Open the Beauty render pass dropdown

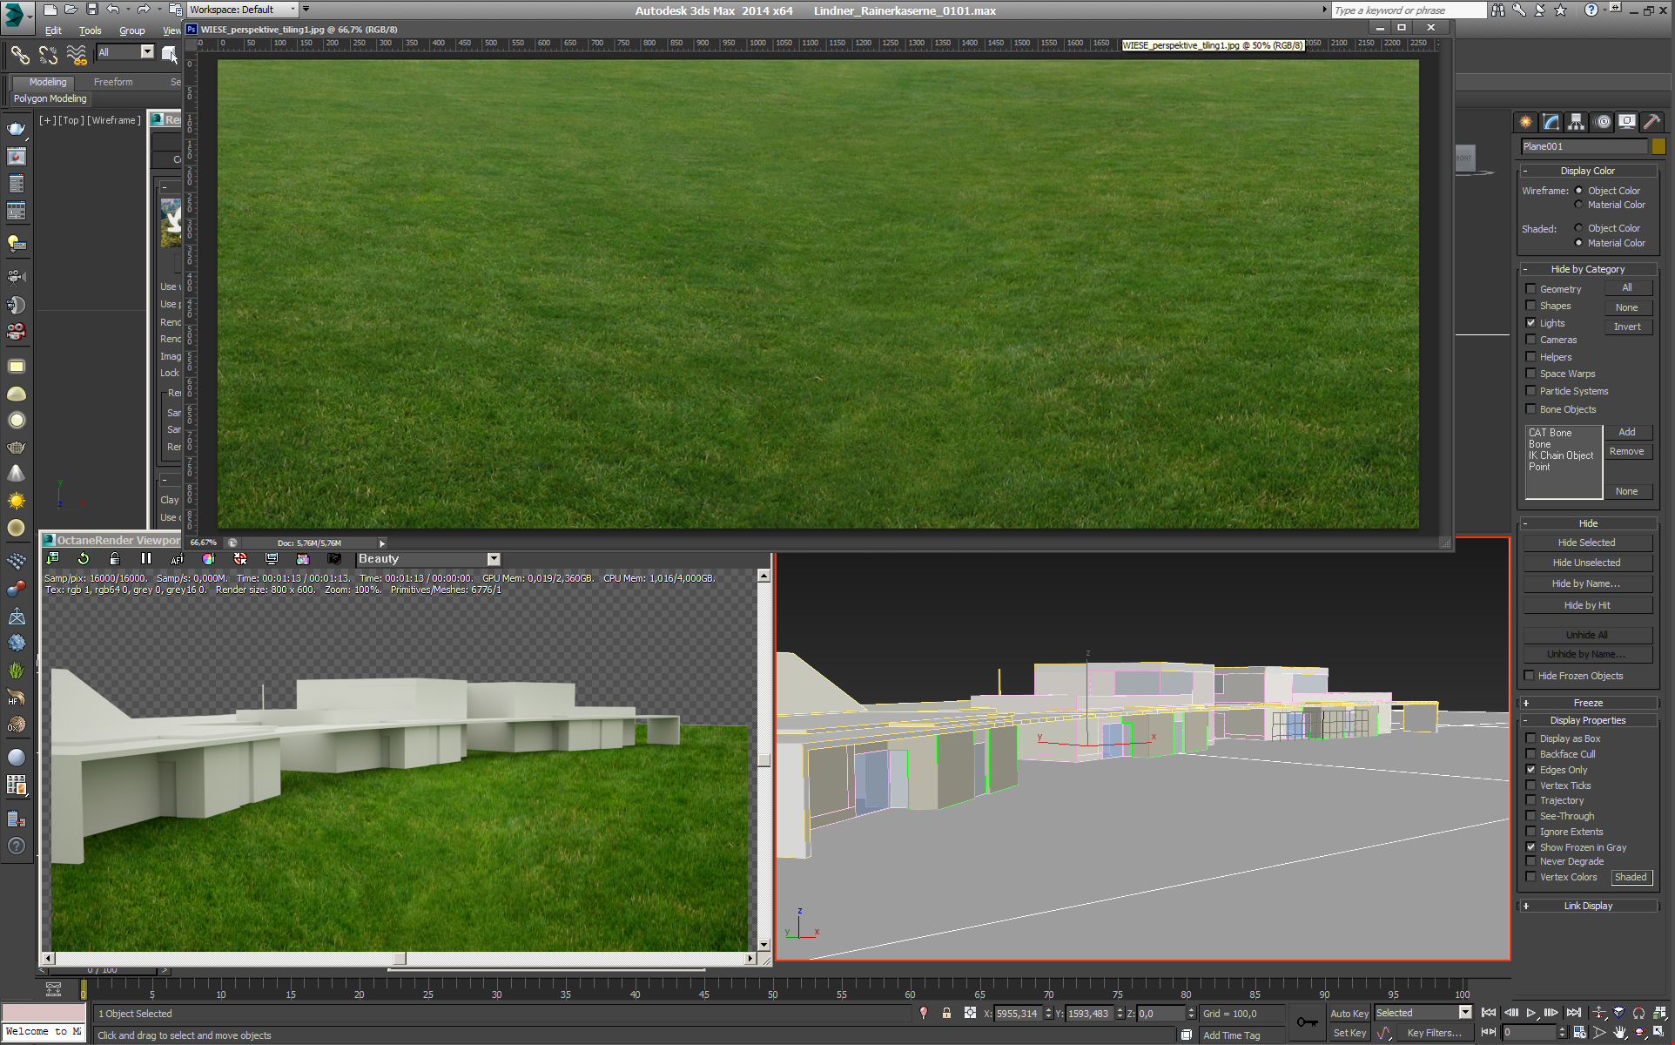tap(494, 559)
